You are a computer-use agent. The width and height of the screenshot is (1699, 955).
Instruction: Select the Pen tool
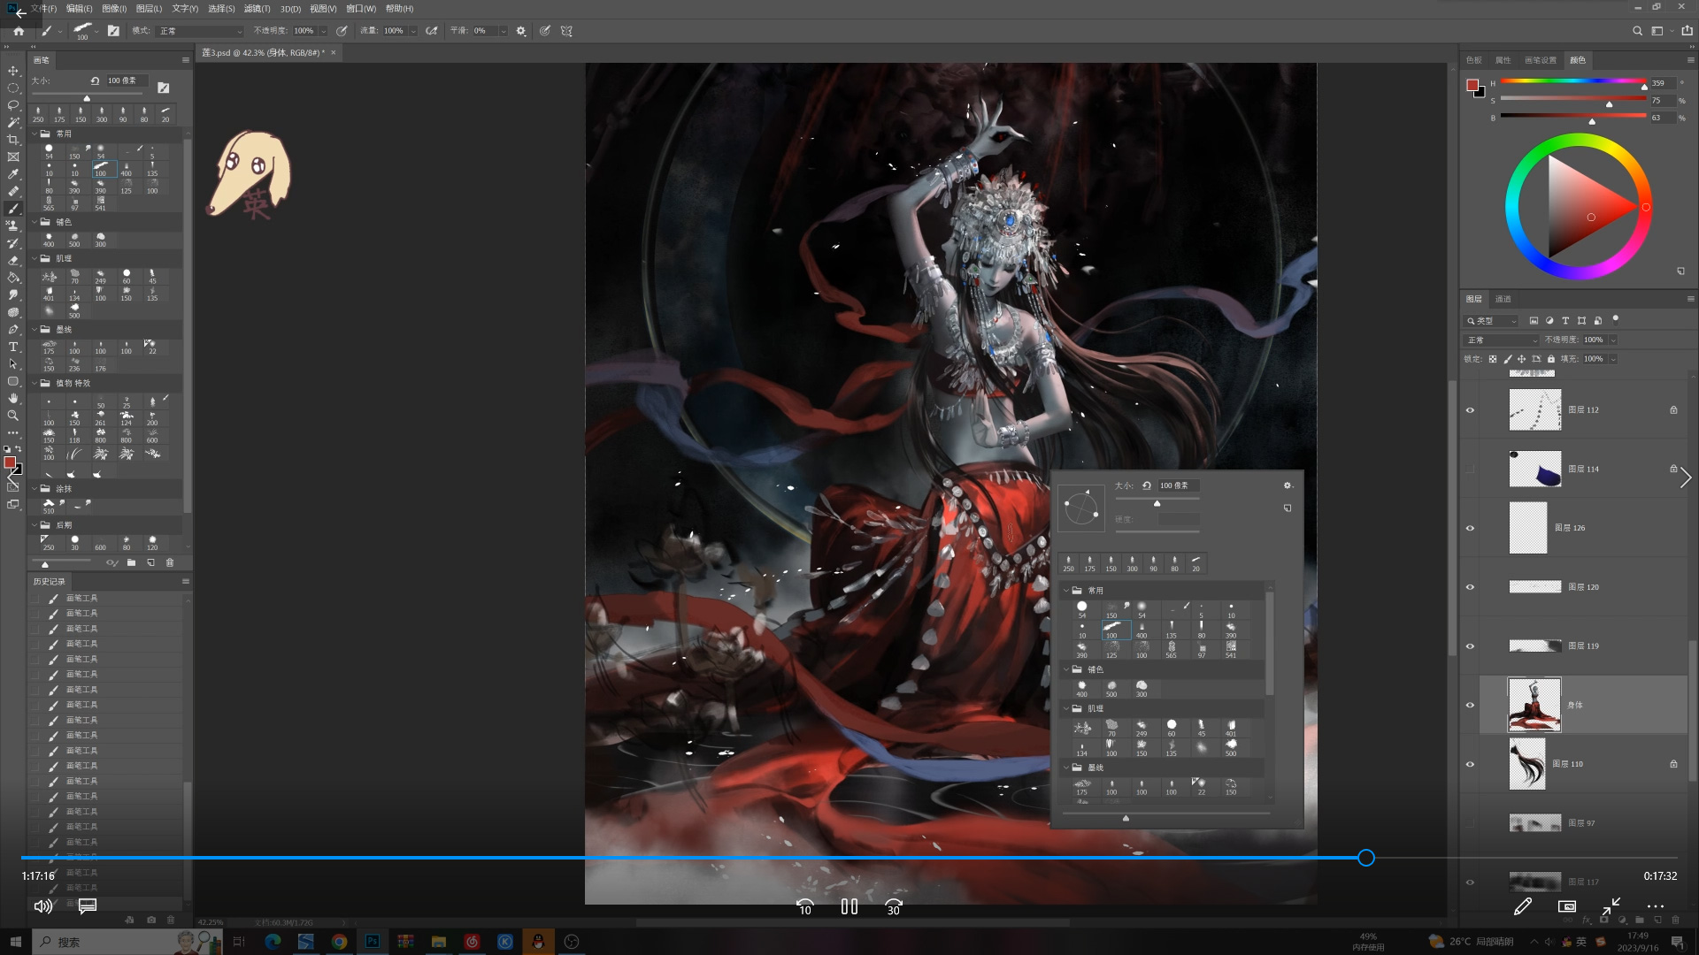click(13, 329)
